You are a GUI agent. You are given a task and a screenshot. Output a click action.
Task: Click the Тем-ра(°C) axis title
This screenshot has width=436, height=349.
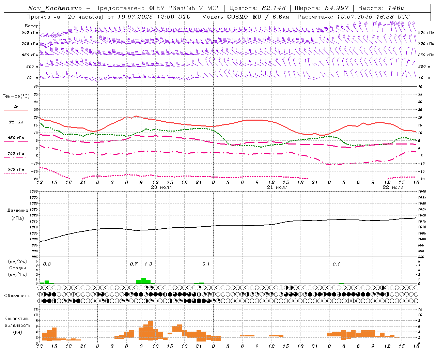pyautogui.click(x=16, y=96)
